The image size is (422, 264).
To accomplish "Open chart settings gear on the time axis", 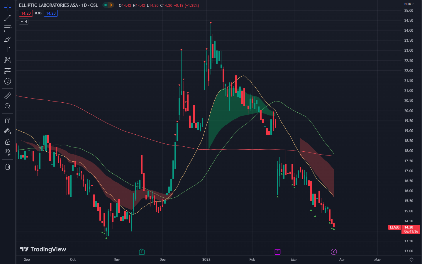I will click(411, 260).
